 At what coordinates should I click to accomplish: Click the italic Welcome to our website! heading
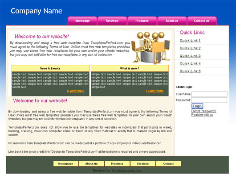[x=42, y=36]
